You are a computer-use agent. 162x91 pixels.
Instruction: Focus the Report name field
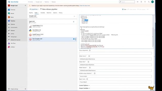(115, 82)
